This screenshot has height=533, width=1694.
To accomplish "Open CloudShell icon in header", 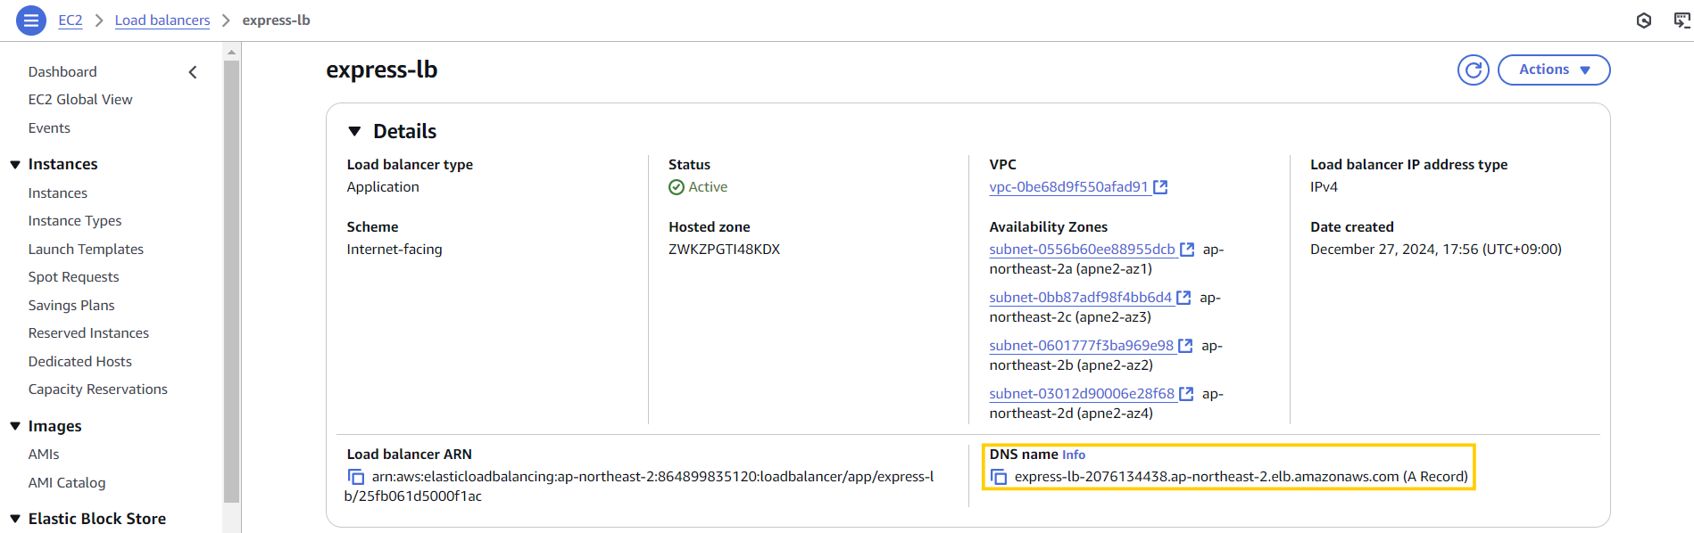I will pos(1682,20).
